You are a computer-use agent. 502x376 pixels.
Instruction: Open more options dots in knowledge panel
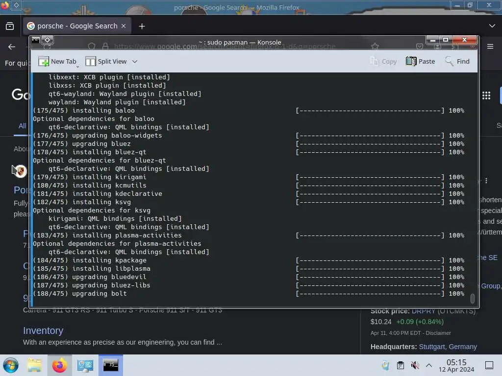click(x=486, y=181)
